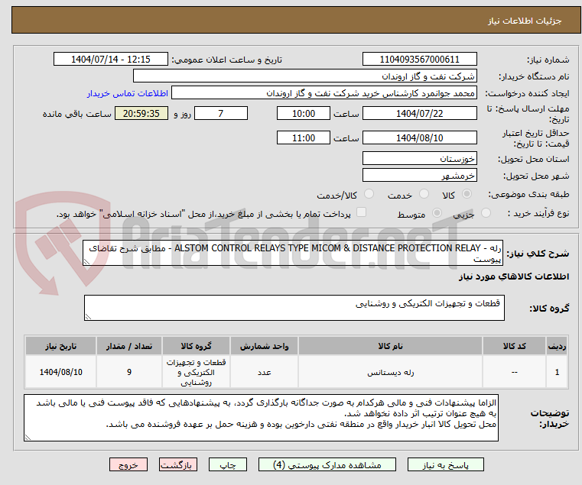The image size is (582, 485).
Task: Click the announcement date field 1404/07/14 - 12:15
Action: tap(111, 60)
